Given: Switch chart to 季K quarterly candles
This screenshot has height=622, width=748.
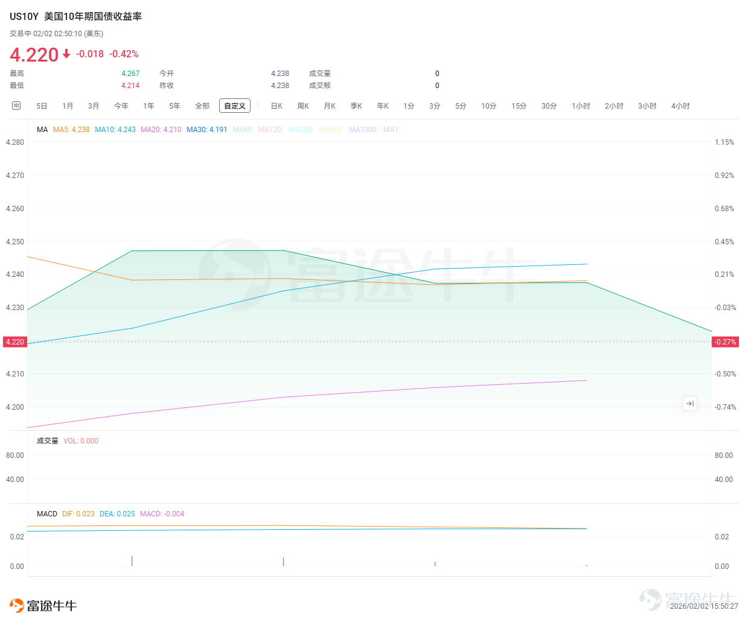Looking at the screenshot, I should (x=356, y=106).
